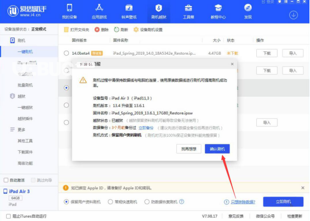The image size is (310, 221).
Task: Click 意见反馈 (Feedback) in status bar
Action: tap(236, 217)
